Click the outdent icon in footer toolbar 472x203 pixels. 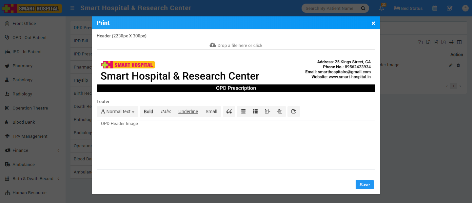267,112
